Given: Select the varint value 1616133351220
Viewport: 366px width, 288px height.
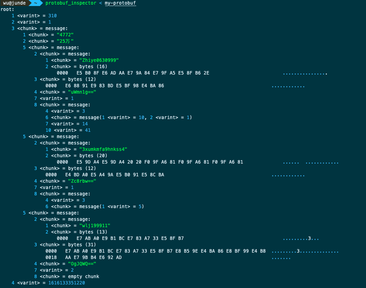Looking at the screenshot, I should pos(66,283).
